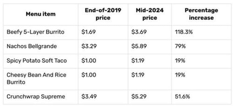Select the Beefy 5-Layer Burrito cell
Screen dimensions: 233x106
click(x=41, y=32)
